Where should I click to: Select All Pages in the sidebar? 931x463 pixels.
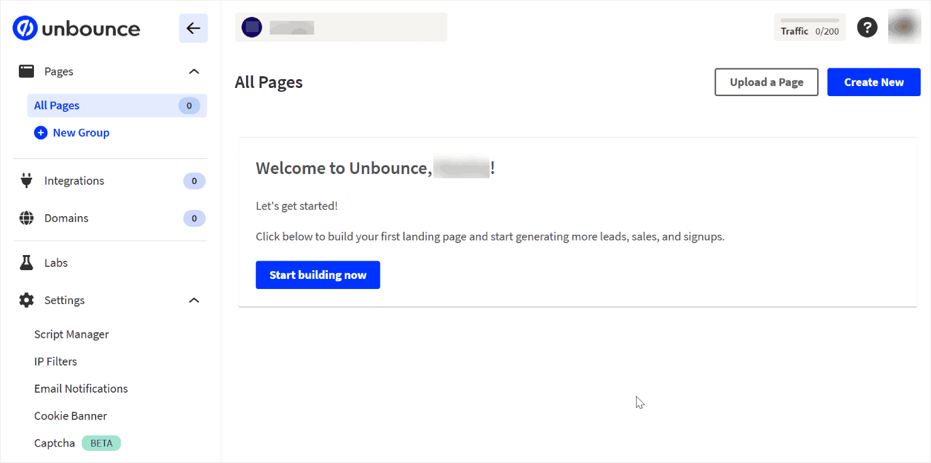pyautogui.click(x=56, y=105)
